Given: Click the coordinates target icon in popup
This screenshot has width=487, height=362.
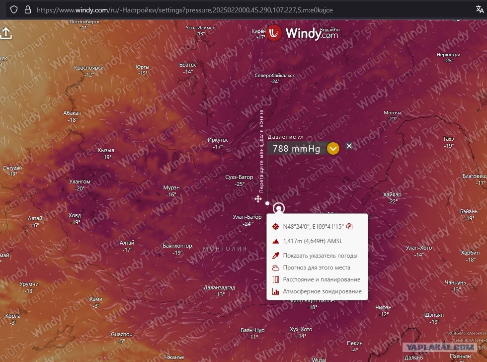Looking at the screenshot, I should (x=275, y=227).
